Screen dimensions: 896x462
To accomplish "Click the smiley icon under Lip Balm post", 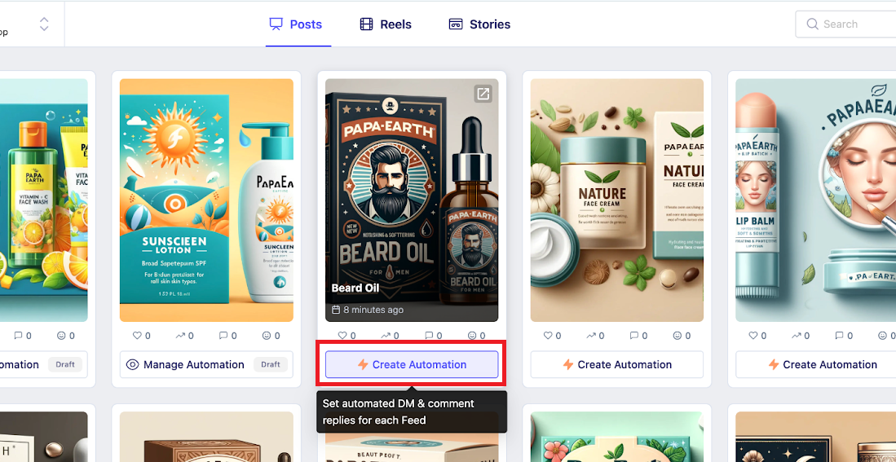I will (x=883, y=336).
